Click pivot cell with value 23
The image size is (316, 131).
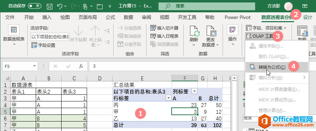[x=185, y=105]
